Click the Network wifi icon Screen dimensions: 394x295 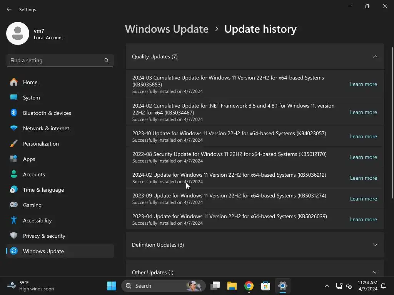coord(14,128)
